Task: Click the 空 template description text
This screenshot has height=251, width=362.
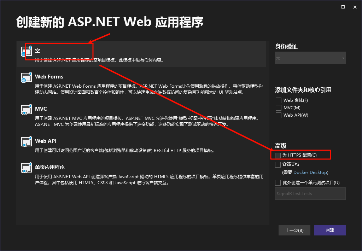Action: (99, 60)
